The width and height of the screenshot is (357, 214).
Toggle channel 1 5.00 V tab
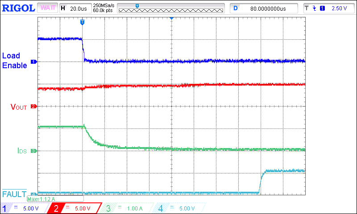(x=25, y=208)
